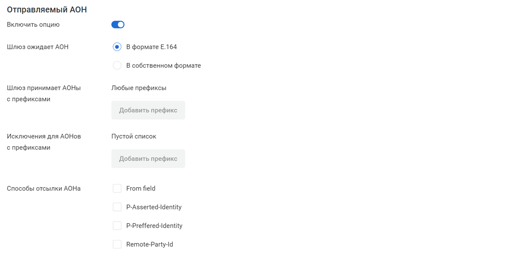Click the "P-Asserted-Identity" label text
The width and height of the screenshot is (531, 263).
154,207
